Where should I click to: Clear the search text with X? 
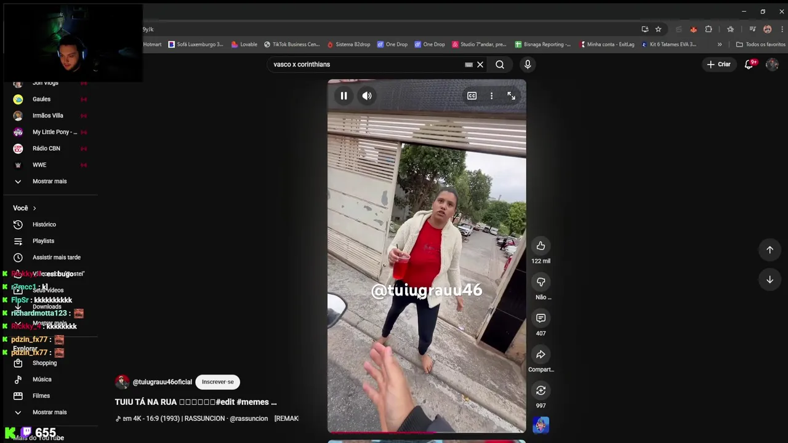pos(480,65)
